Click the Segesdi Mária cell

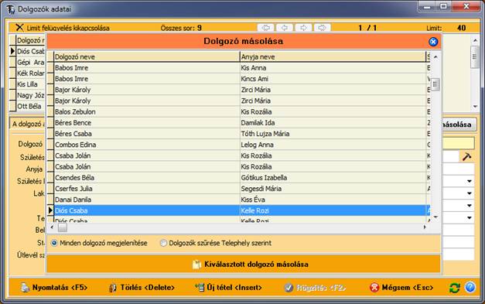333,189
